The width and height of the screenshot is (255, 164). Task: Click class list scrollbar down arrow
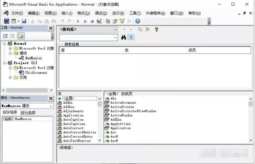tap(100, 140)
